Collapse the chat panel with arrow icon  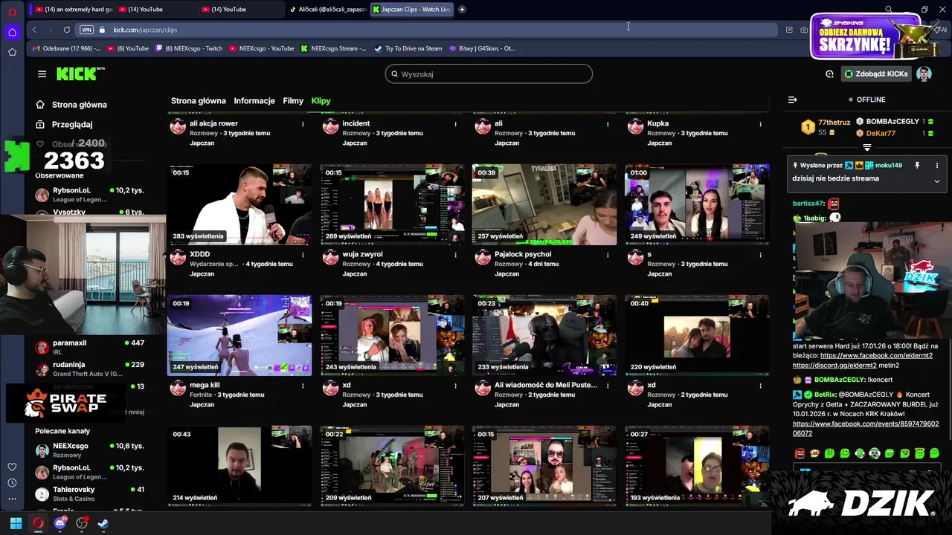[792, 100]
